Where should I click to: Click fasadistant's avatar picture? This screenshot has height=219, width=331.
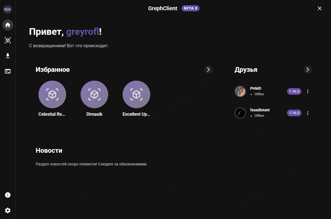click(x=240, y=113)
